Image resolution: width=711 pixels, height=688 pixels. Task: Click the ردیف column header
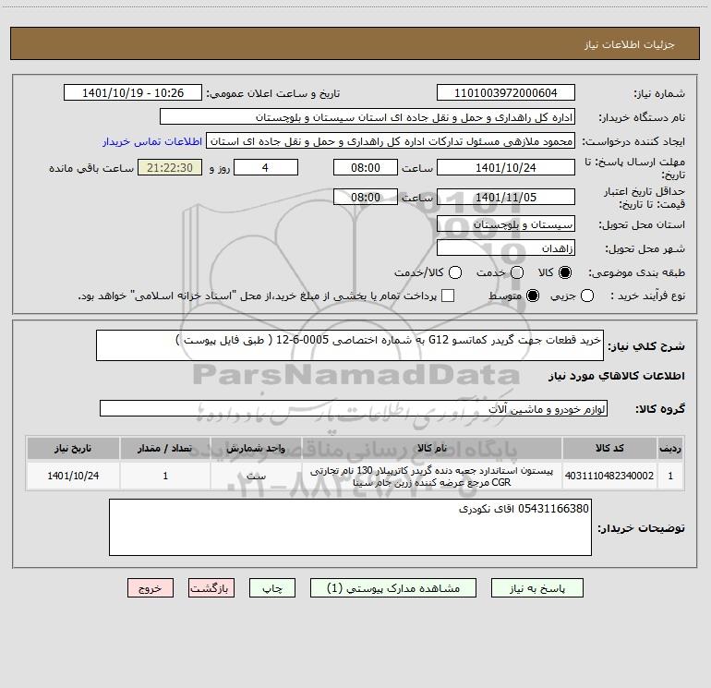point(670,449)
